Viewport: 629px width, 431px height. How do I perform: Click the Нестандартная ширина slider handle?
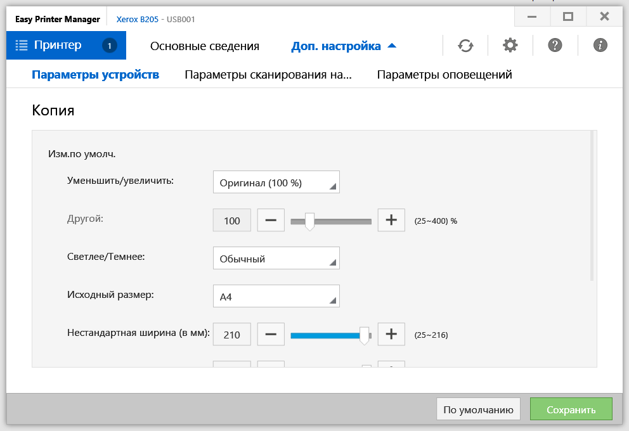pos(364,335)
